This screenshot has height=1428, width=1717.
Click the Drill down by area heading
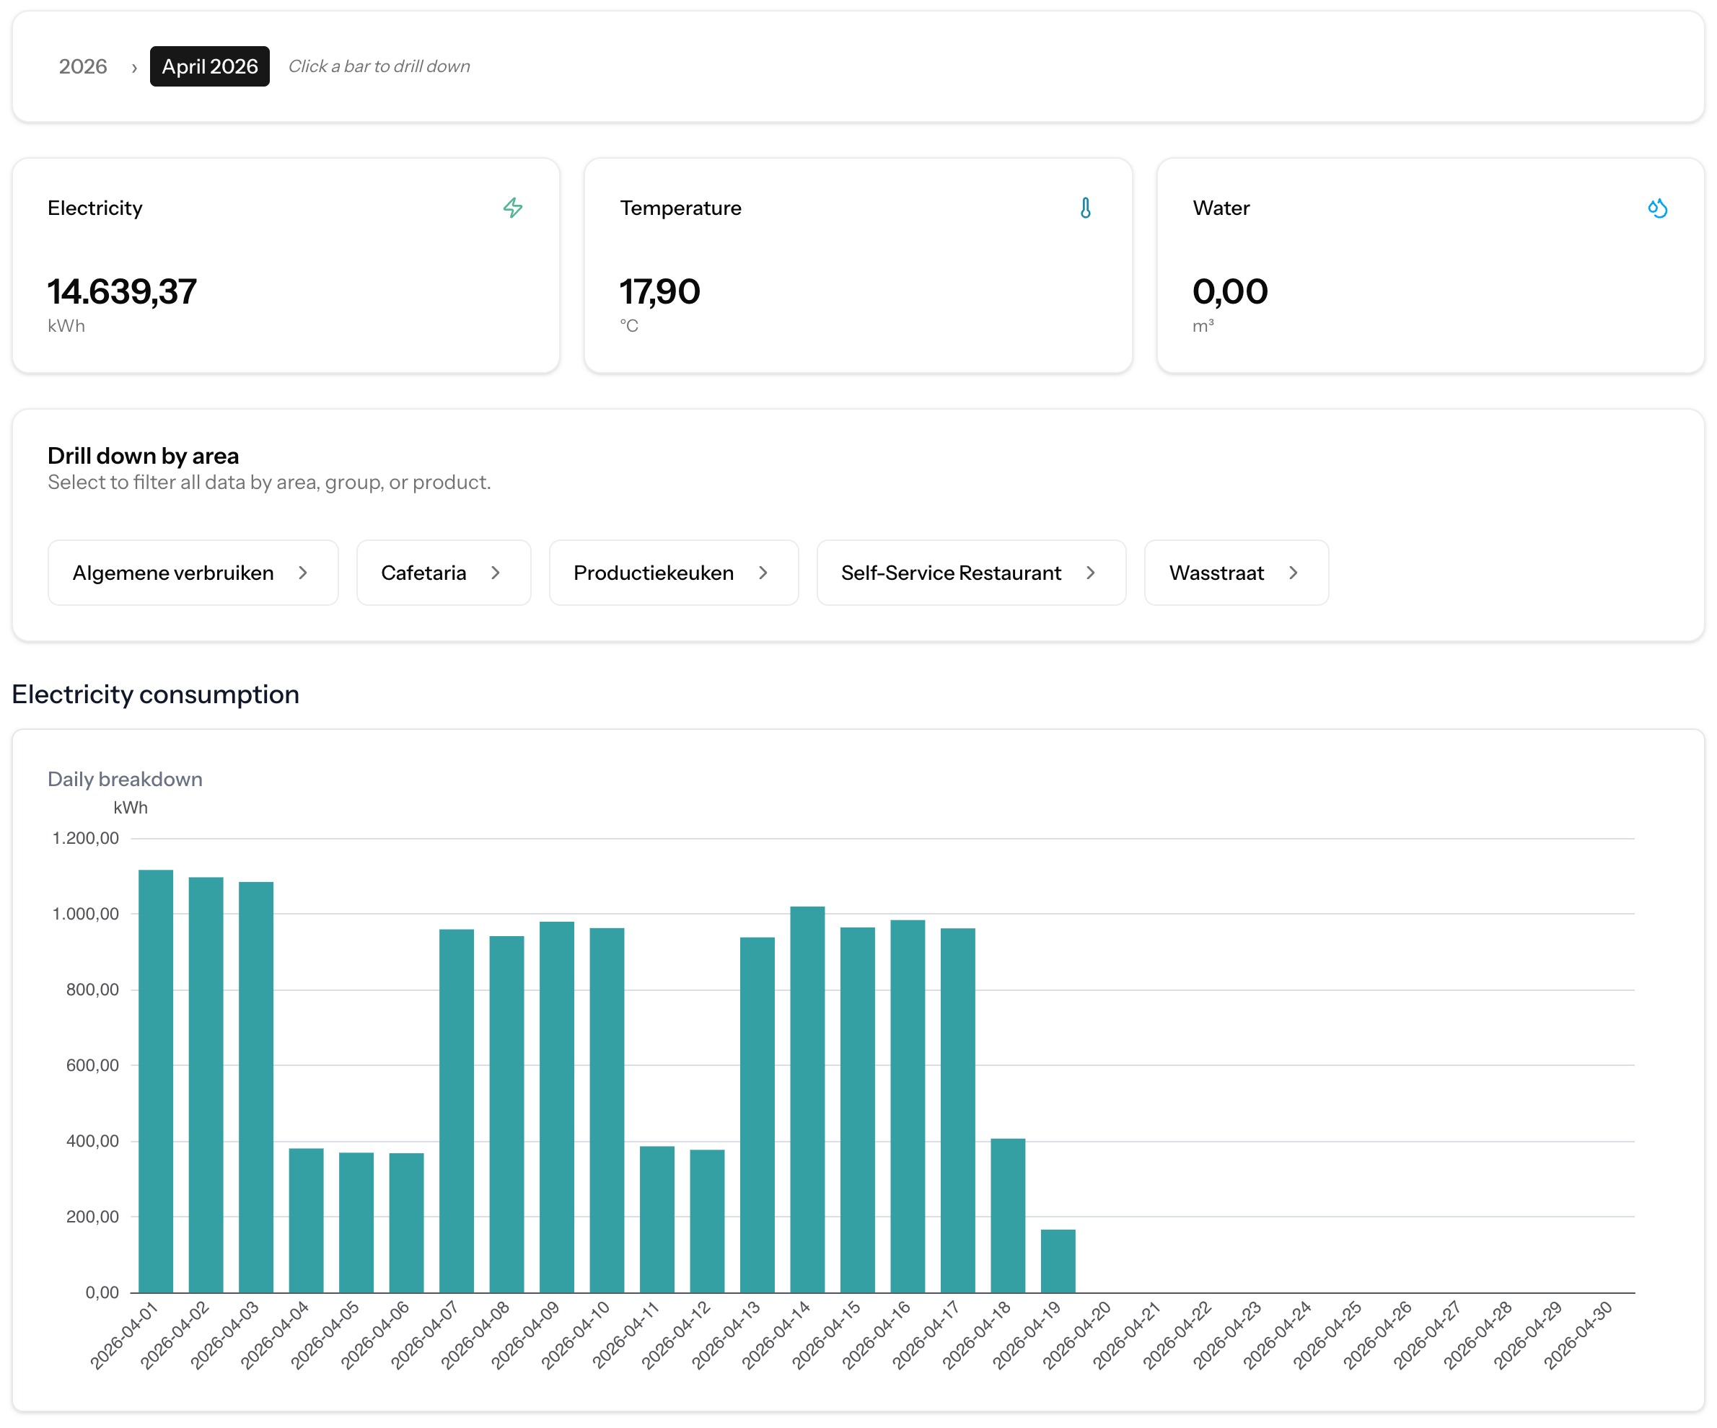pos(143,455)
